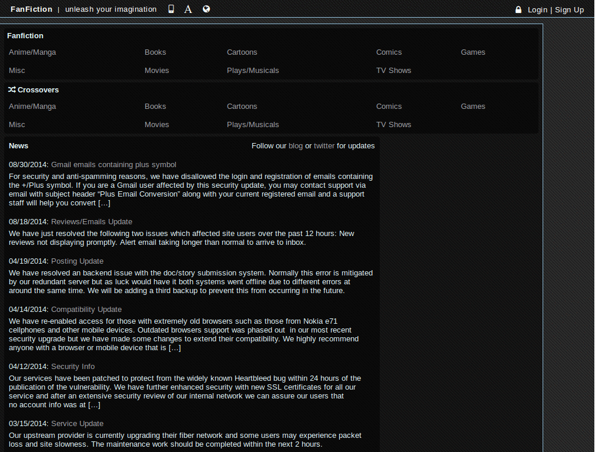The image size is (602, 452).
Task: Click the 'Fanfiction' section heading
Action: 25,36
